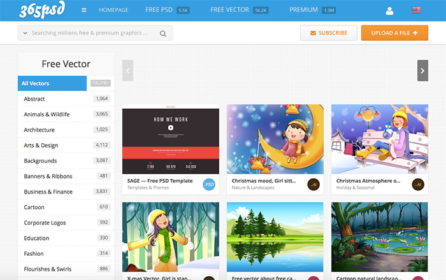Open the Premium nav item
The width and height of the screenshot is (446, 280).
(x=303, y=10)
